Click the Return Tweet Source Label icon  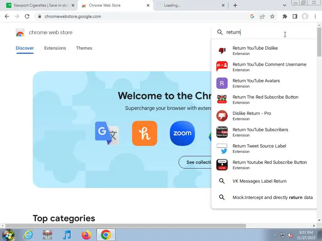point(222,148)
